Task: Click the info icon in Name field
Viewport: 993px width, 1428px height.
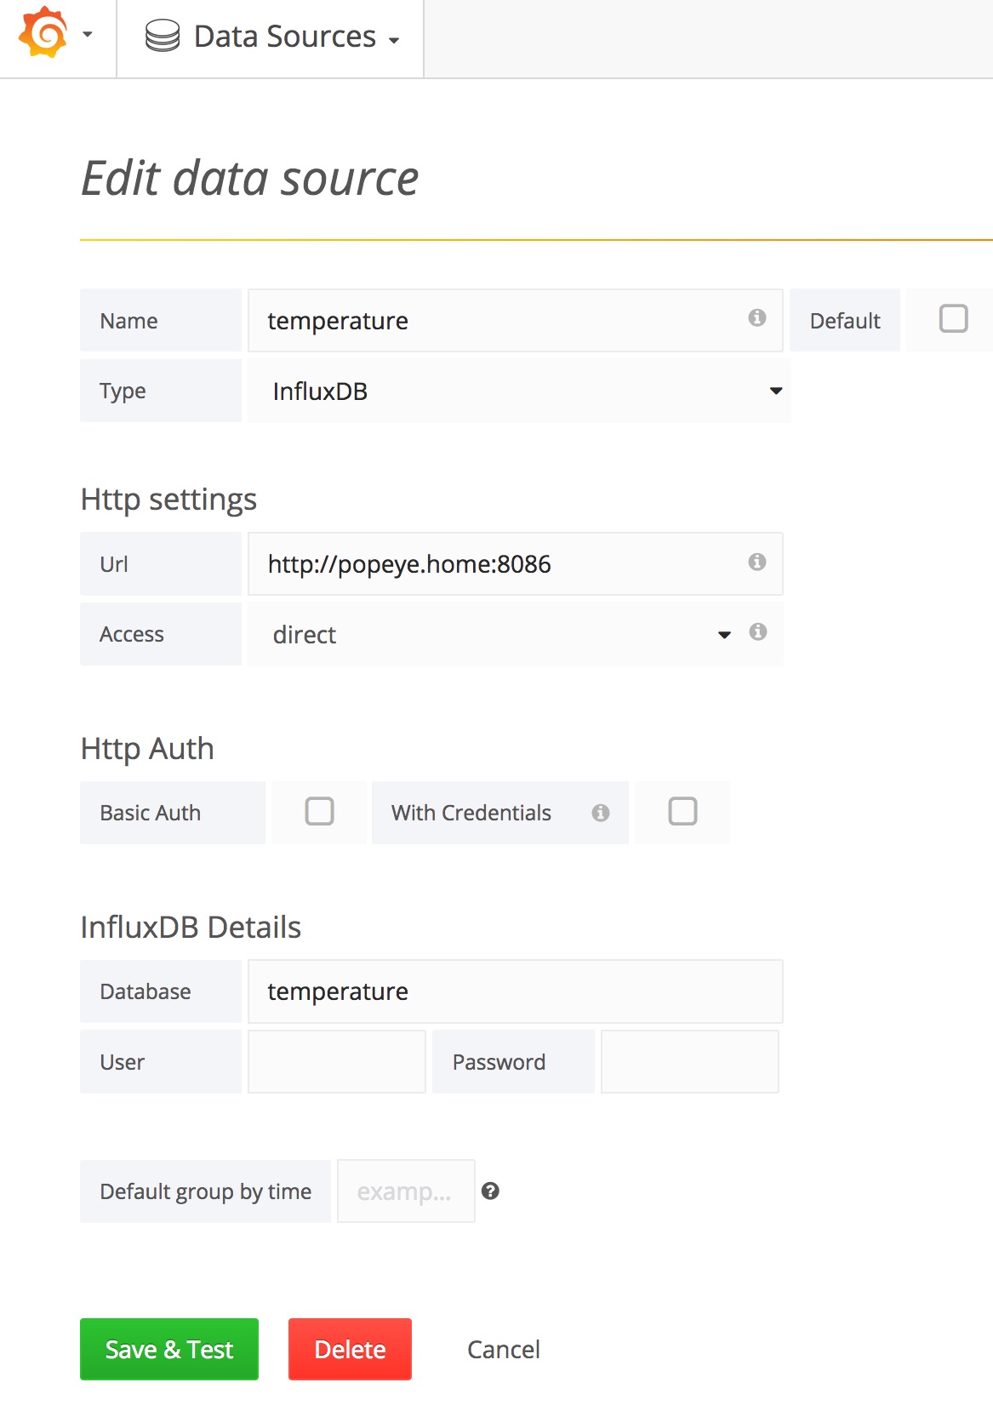Action: pyautogui.click(x=756, y=317)
